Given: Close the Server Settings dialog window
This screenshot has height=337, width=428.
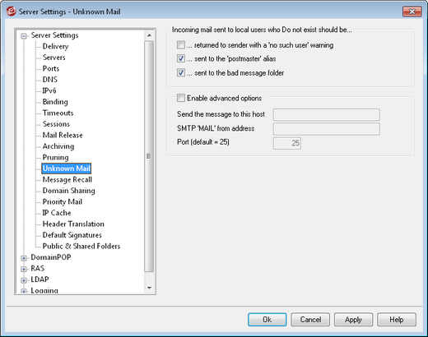Looking at the screenshot, I should [x=412, y=12].
